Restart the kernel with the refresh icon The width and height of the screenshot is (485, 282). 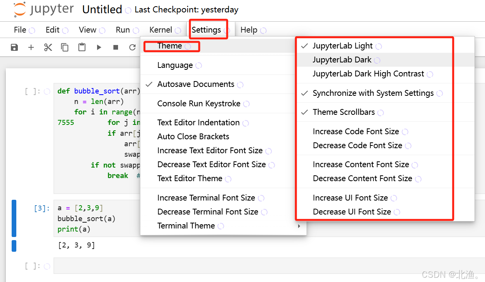pyautogui.click(x=132, y=47)
